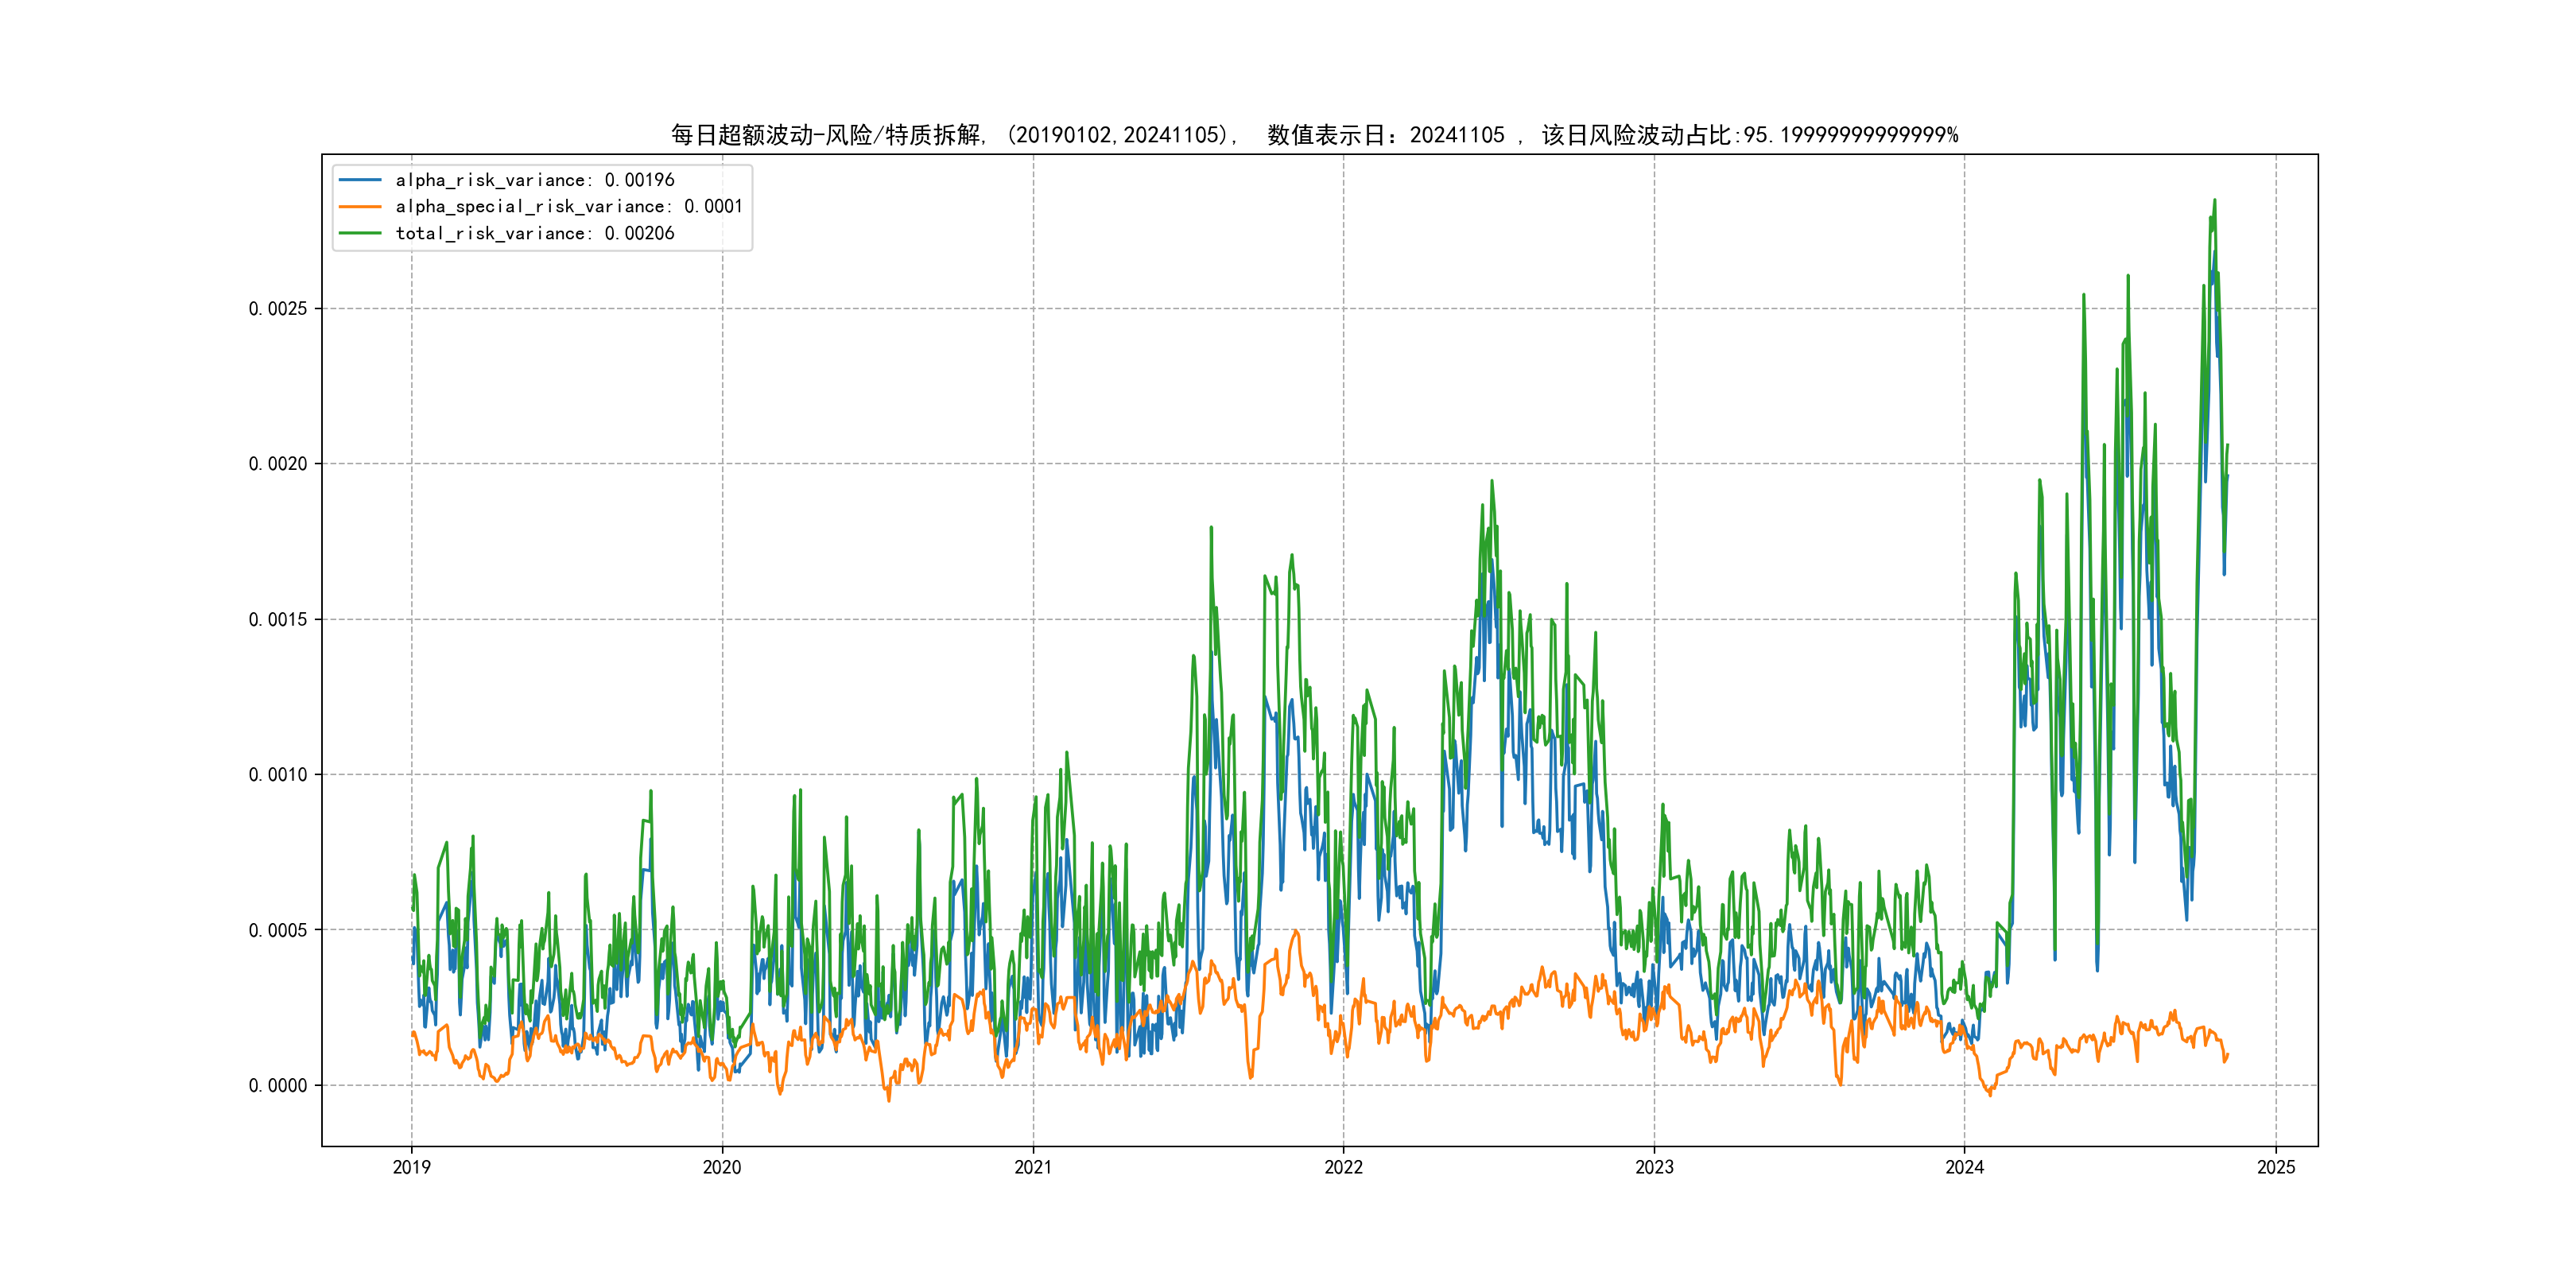Viewport: 2576px width, 1288px height.
Task: Click the 0.0005 y-axis tick label
Action: tap(278, 930)
